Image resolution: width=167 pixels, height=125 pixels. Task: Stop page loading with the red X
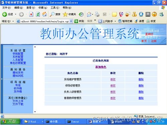(31, 14)
